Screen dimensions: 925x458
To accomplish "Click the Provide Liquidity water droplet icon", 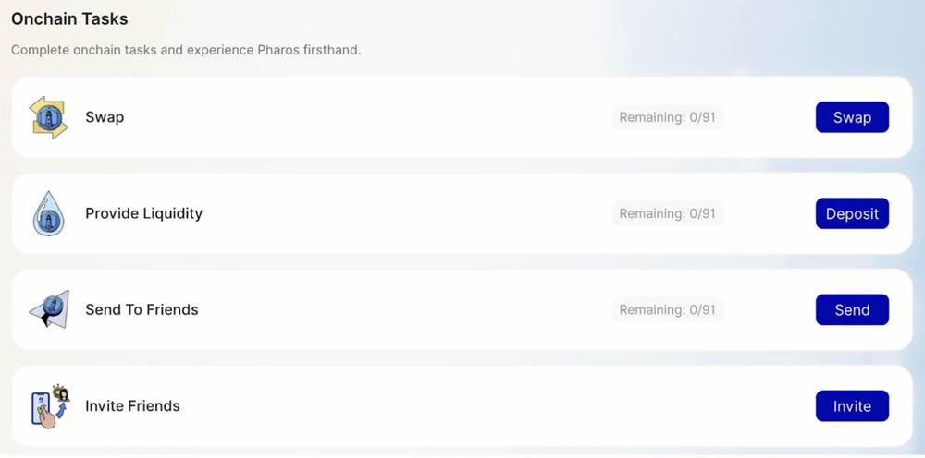I will click(49, 213).
